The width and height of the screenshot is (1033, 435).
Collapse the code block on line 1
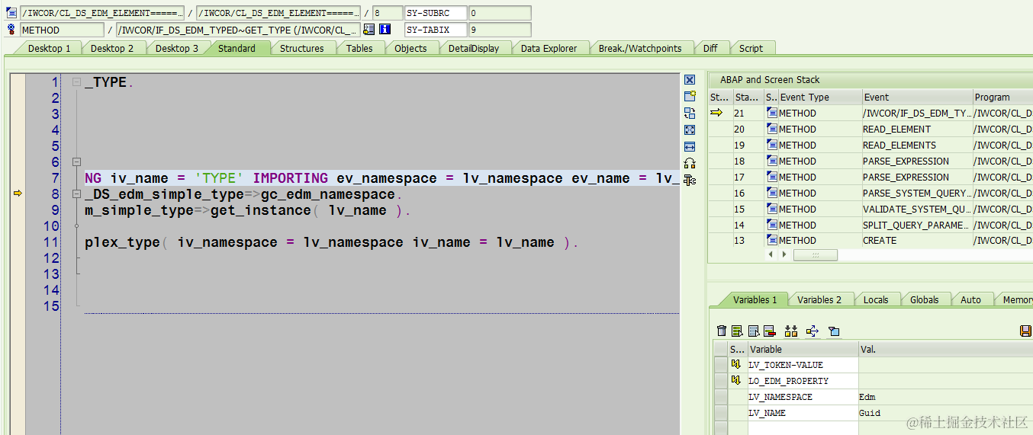point(76,82)
